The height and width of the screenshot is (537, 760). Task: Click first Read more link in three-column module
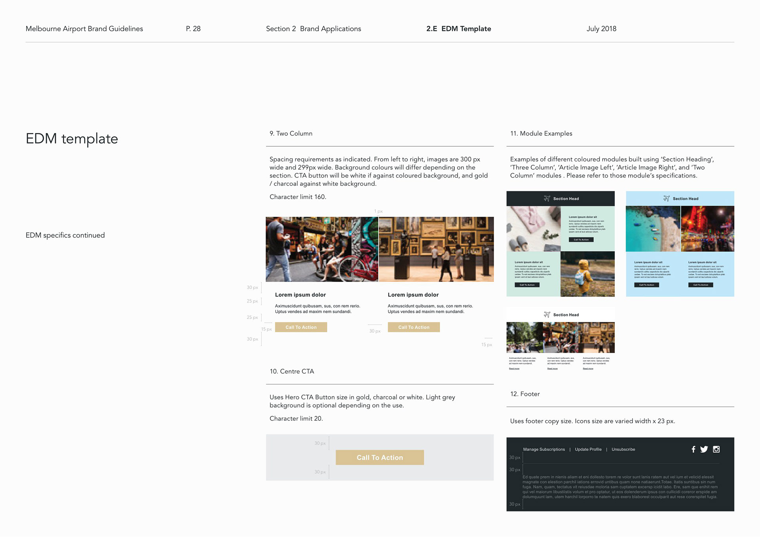point(514,369)
